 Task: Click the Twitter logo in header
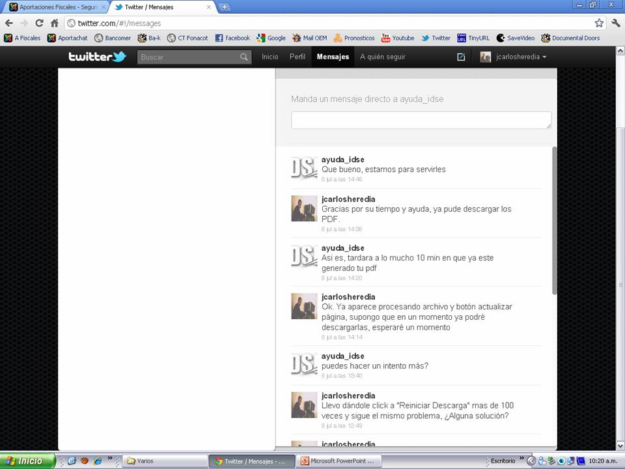click(x=97, y=57)
